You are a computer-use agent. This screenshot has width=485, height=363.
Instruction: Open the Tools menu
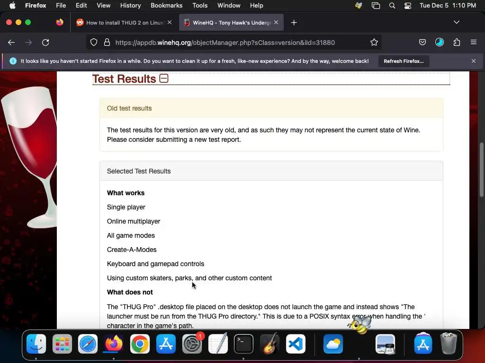(x=200, y=5)
